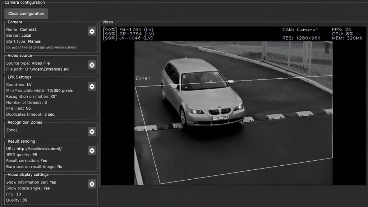This screenshot has width=368, height=207.
Task: Click FPS: 10 in display settings
Action: (x=13, y=194)
